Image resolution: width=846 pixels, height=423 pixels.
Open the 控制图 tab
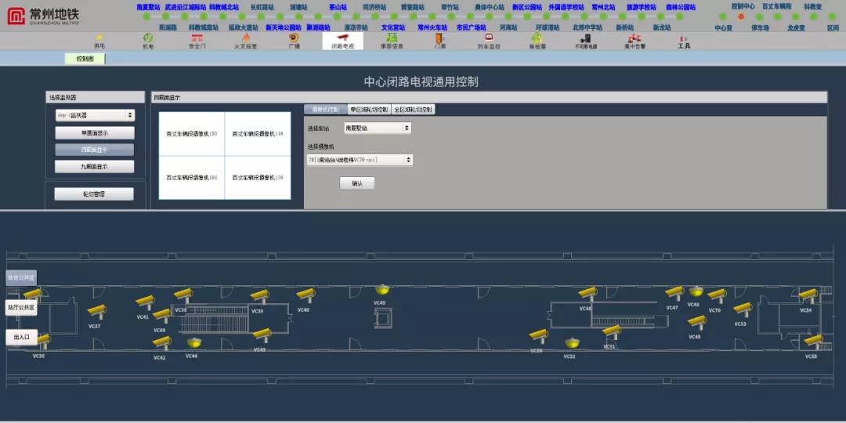click(85, 59)
